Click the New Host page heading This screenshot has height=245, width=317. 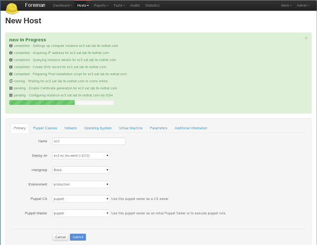pos(23,21)
